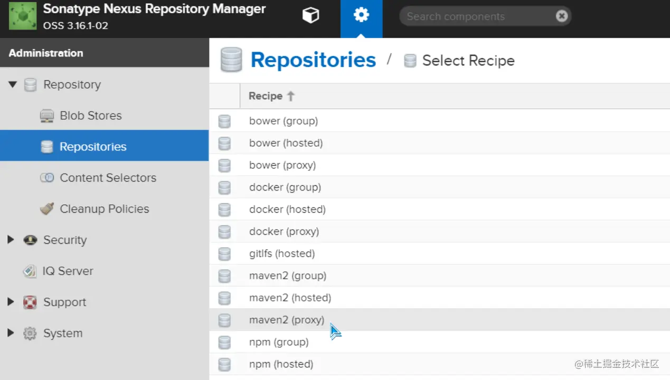Click the Repository sidebar label
Viewport: 670px width, 380px height.
(72, 85)
